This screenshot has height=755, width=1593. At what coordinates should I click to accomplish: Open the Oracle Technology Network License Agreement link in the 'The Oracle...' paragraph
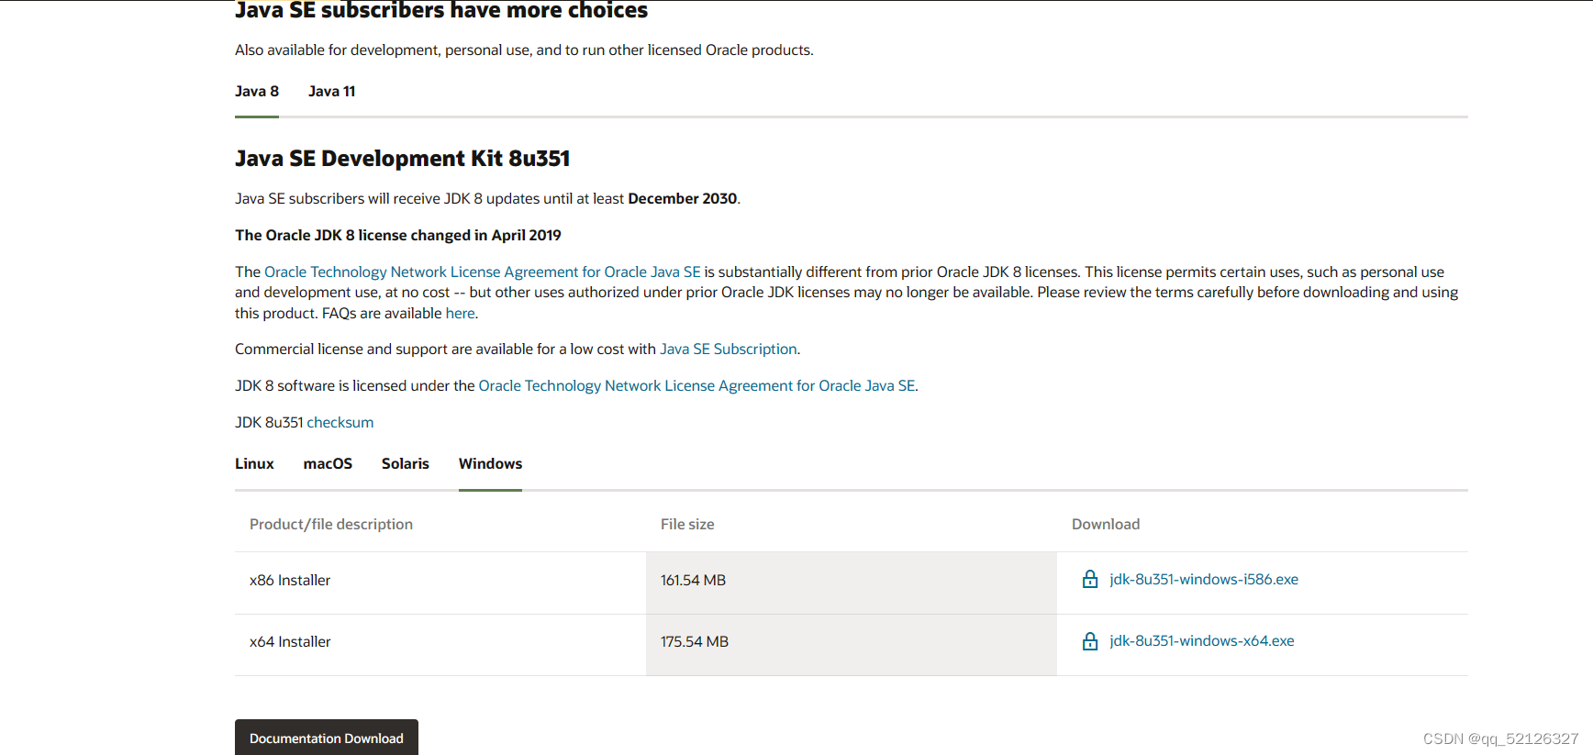coord(483,272)
